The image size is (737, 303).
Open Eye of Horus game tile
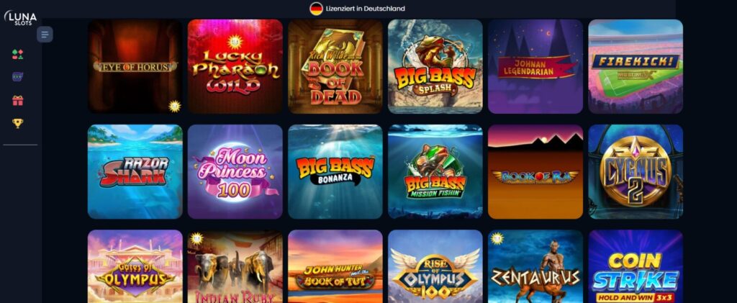(135, 66)
